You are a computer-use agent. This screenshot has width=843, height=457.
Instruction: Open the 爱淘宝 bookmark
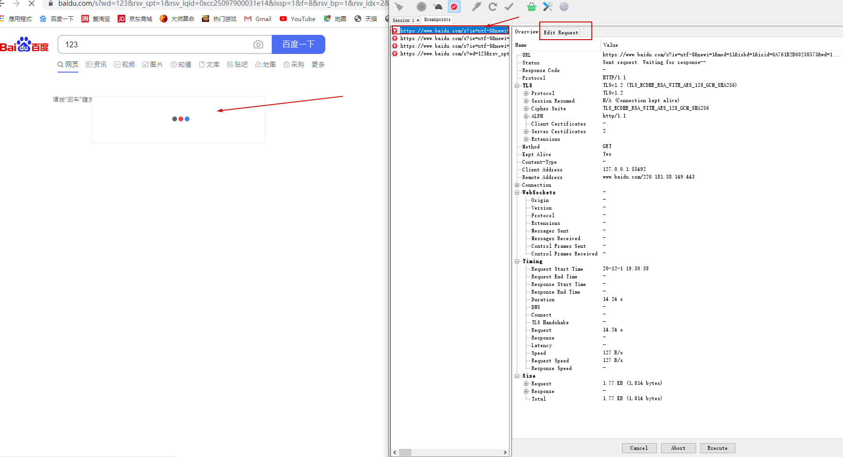[96, 19]
